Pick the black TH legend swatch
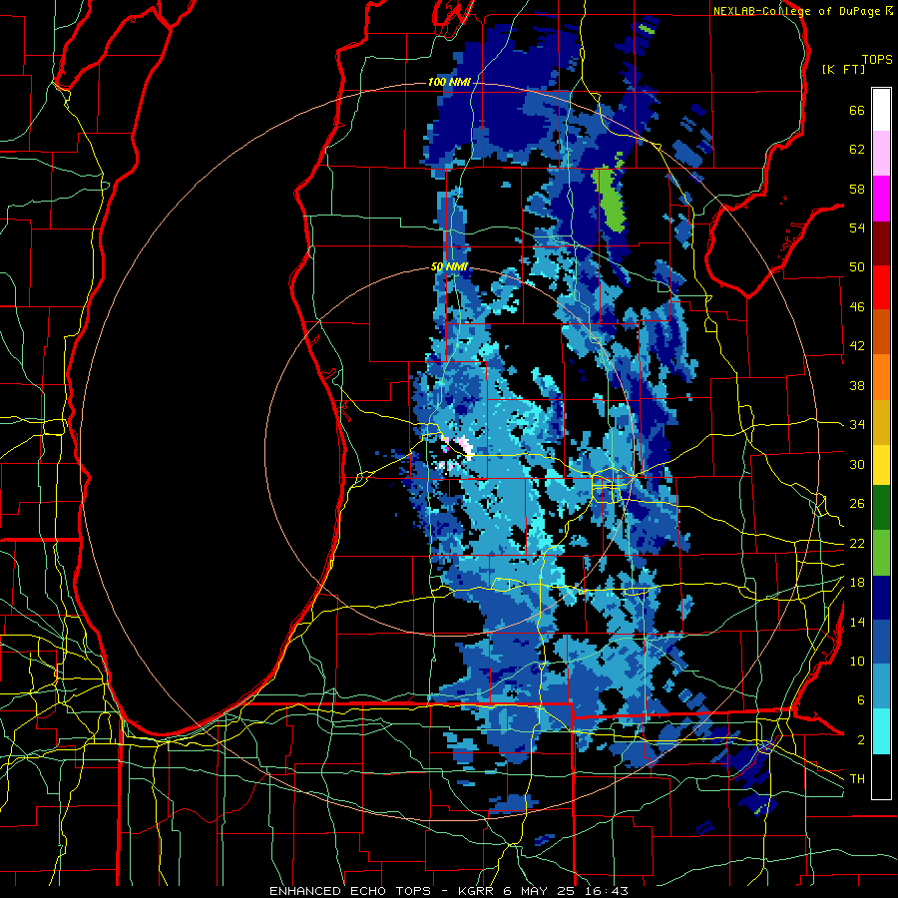898x898 pixels. (881, 776)
